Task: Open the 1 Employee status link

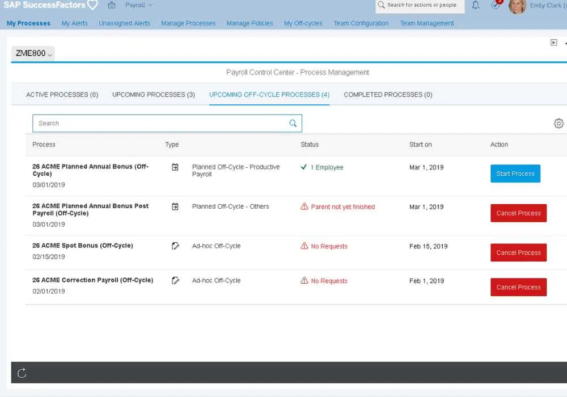Action: click(327, 167)
